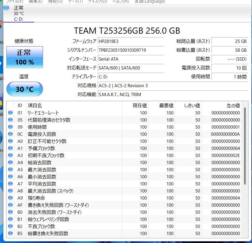Click the 対応機能 field S.M.A.R.T., NCQ, TRIM
The height and width of the screenshot is (243, 252).
[173, 94]
